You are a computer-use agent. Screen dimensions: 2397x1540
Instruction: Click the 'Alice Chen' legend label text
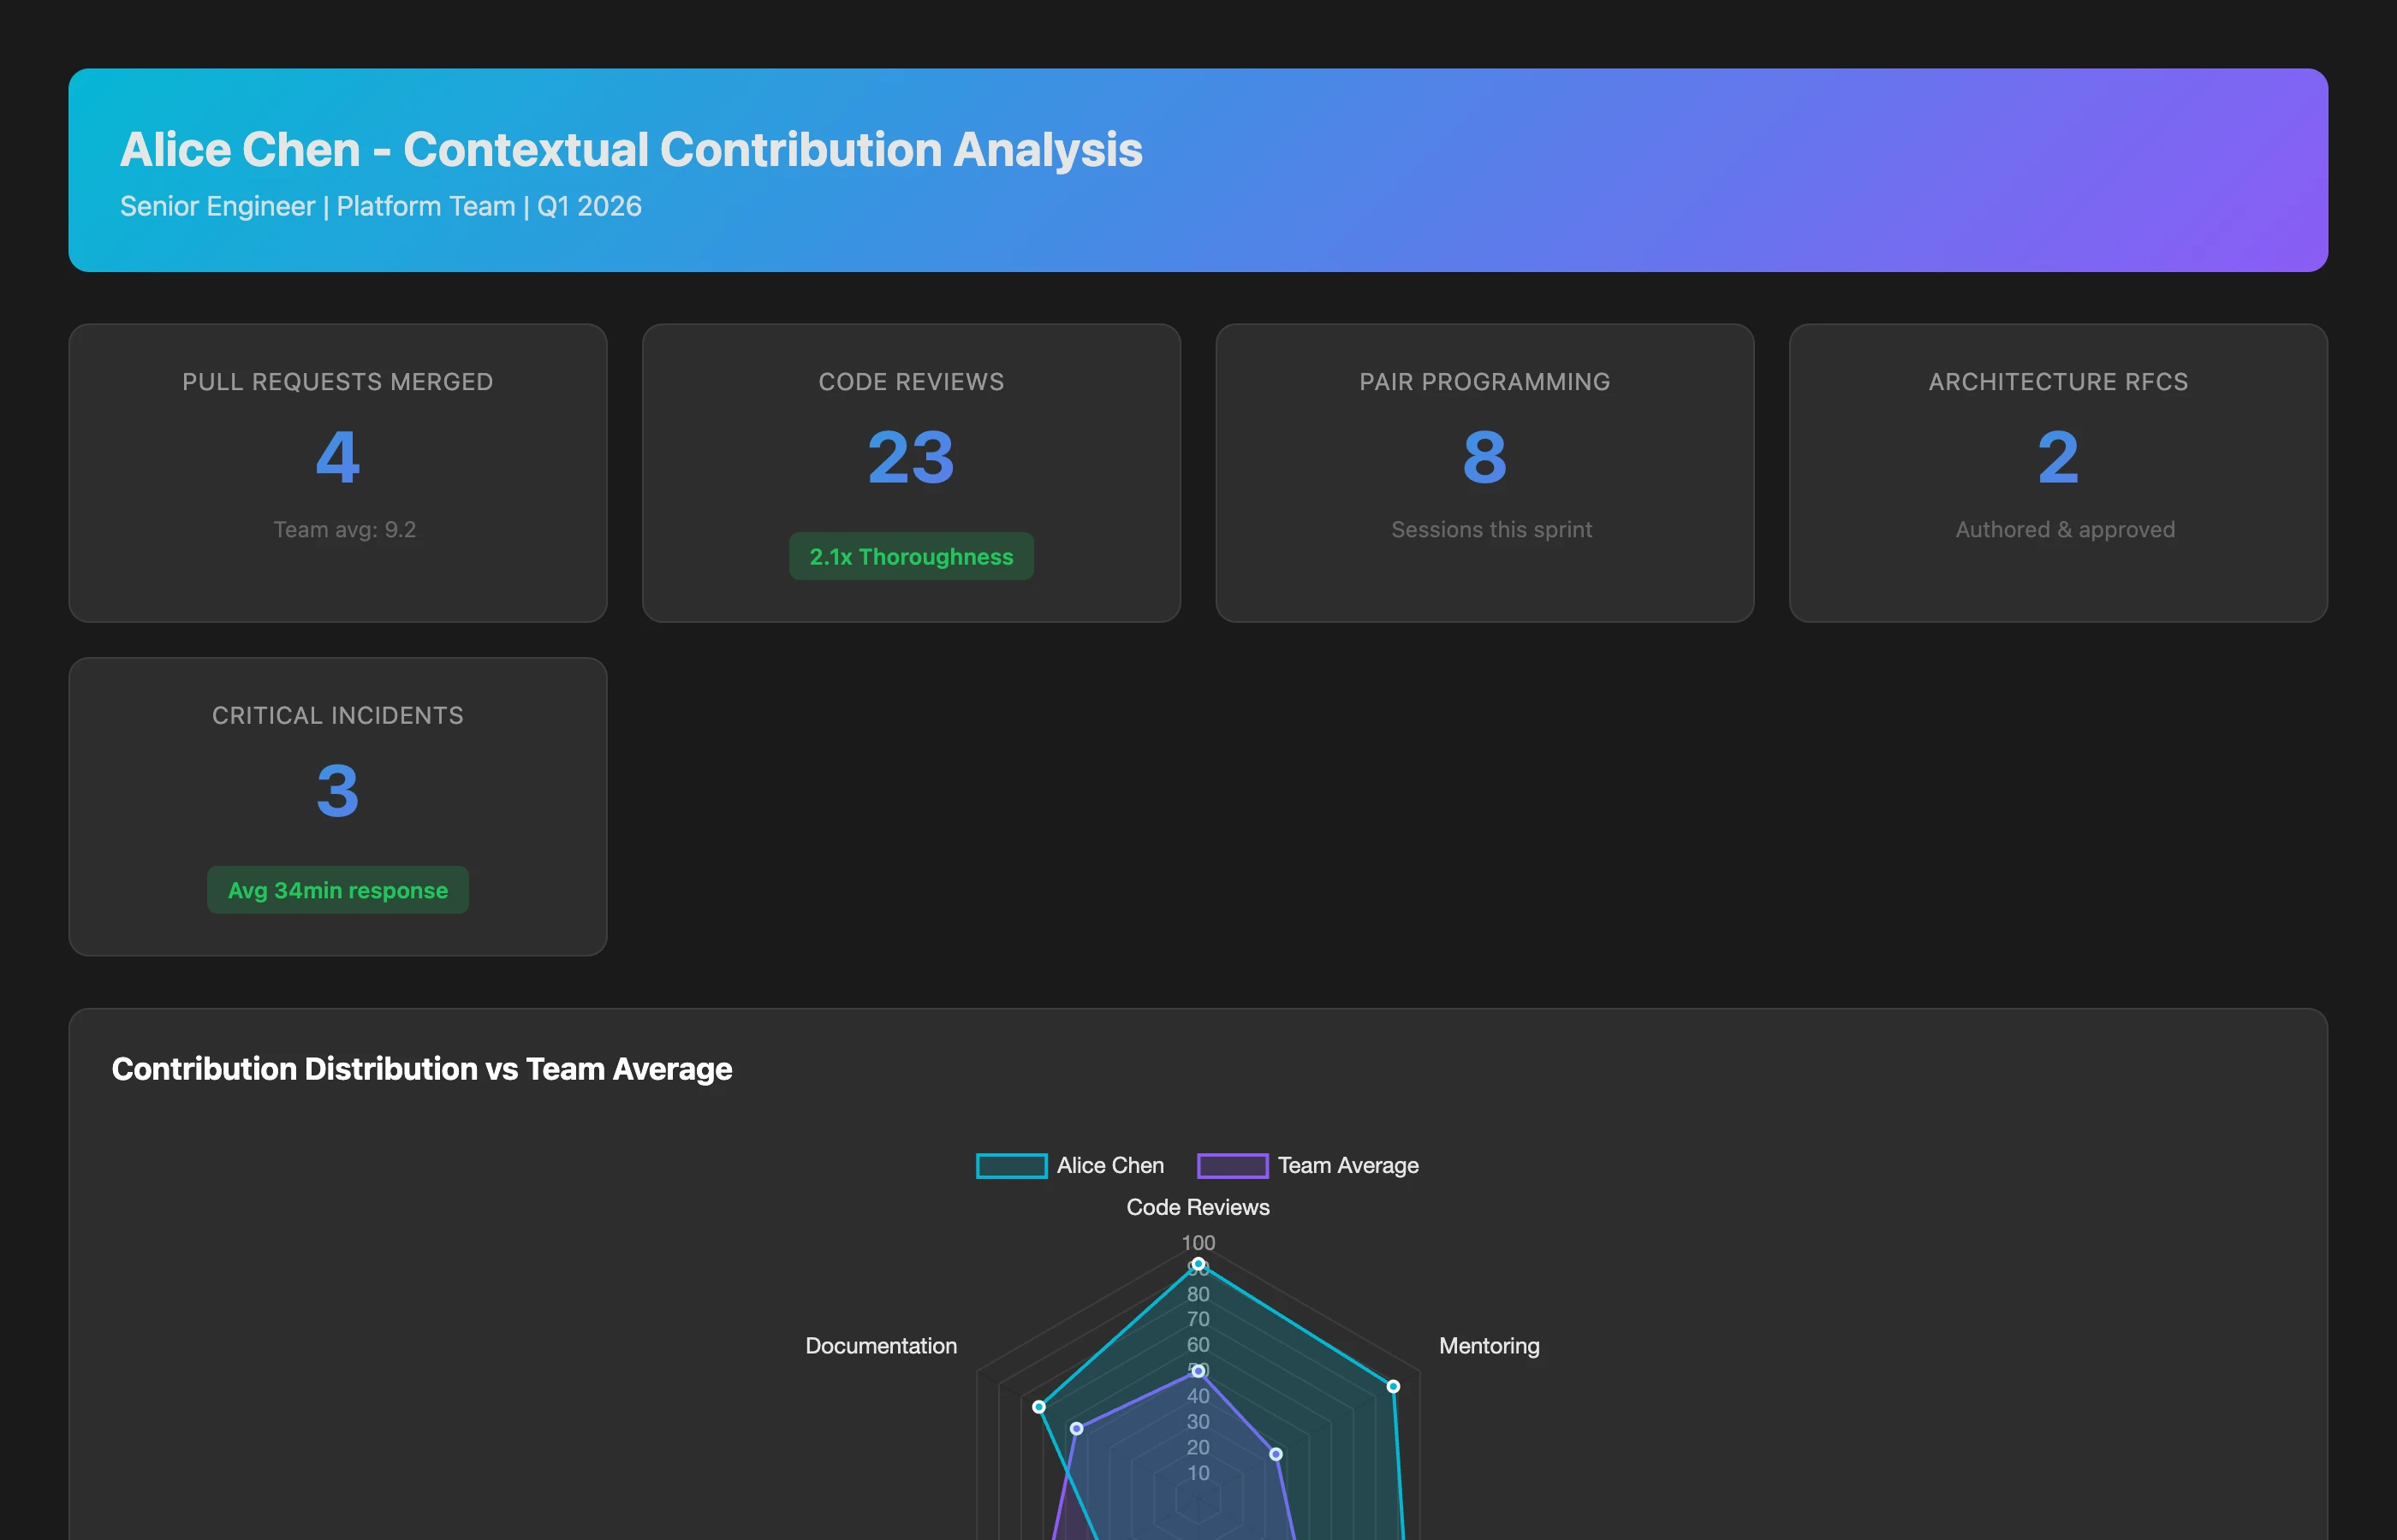(1110, 1166)
